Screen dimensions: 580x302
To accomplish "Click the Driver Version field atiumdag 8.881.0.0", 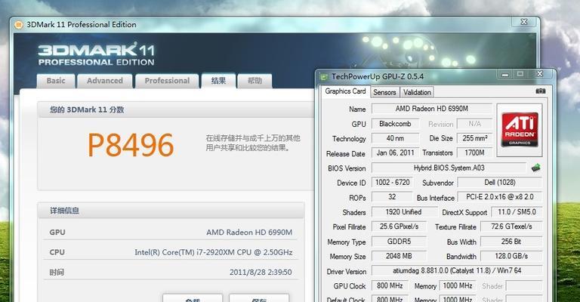I will 457,271.
